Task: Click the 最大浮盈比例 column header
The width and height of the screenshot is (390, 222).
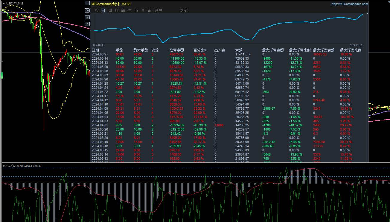Action: pos(351,50)
